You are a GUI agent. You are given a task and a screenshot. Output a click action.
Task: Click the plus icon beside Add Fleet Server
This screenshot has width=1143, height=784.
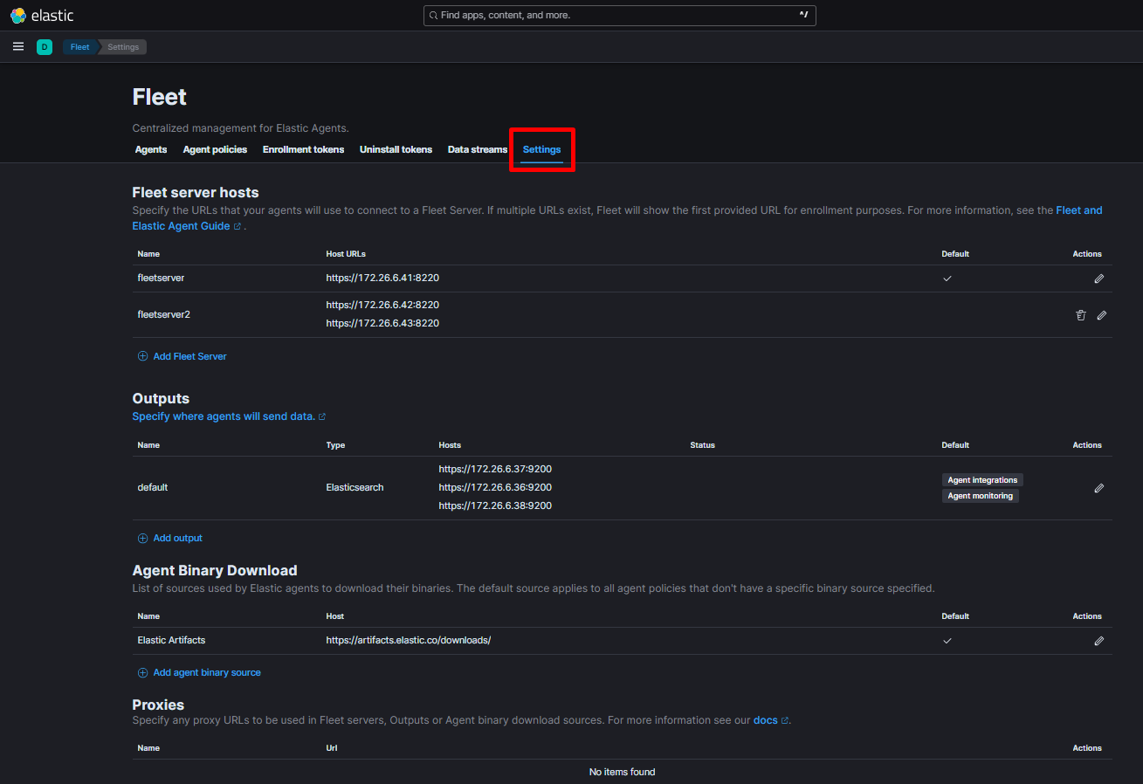[143, 356]
